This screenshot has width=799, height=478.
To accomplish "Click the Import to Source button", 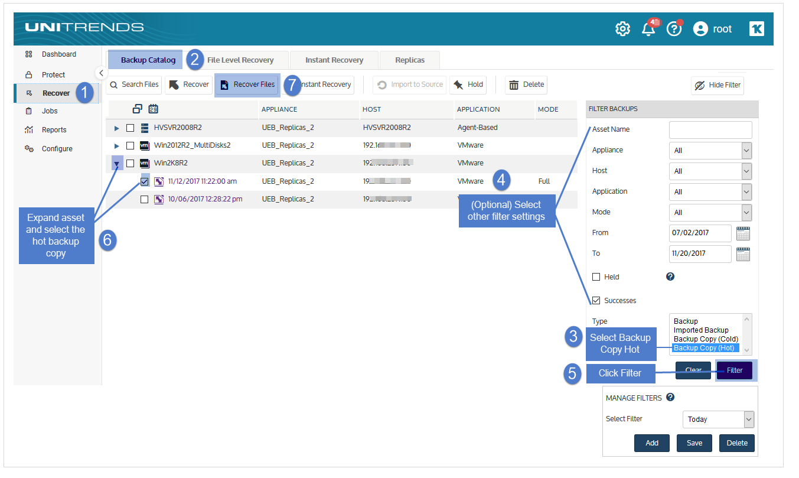I will click(410, 84).
